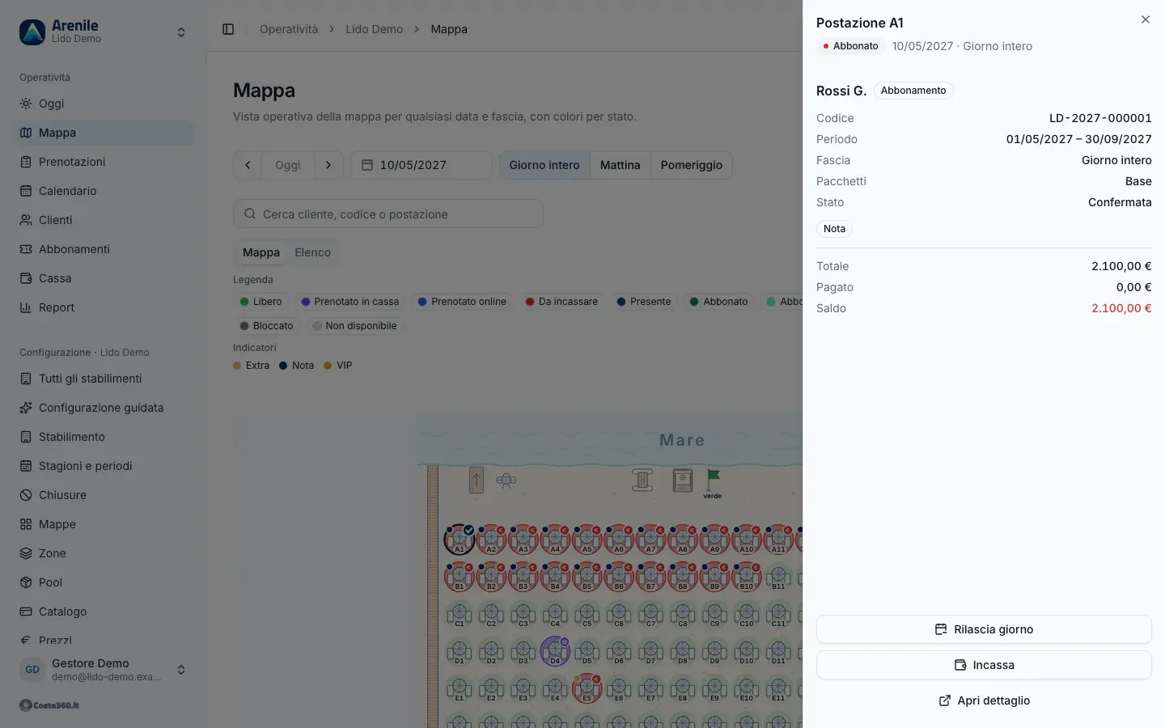Click the Libero legend color chip

[261, 302]
